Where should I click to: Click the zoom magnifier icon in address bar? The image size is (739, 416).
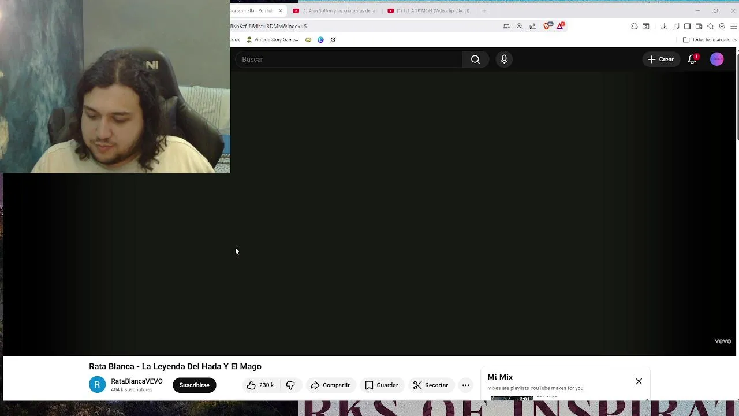[520, 26]
